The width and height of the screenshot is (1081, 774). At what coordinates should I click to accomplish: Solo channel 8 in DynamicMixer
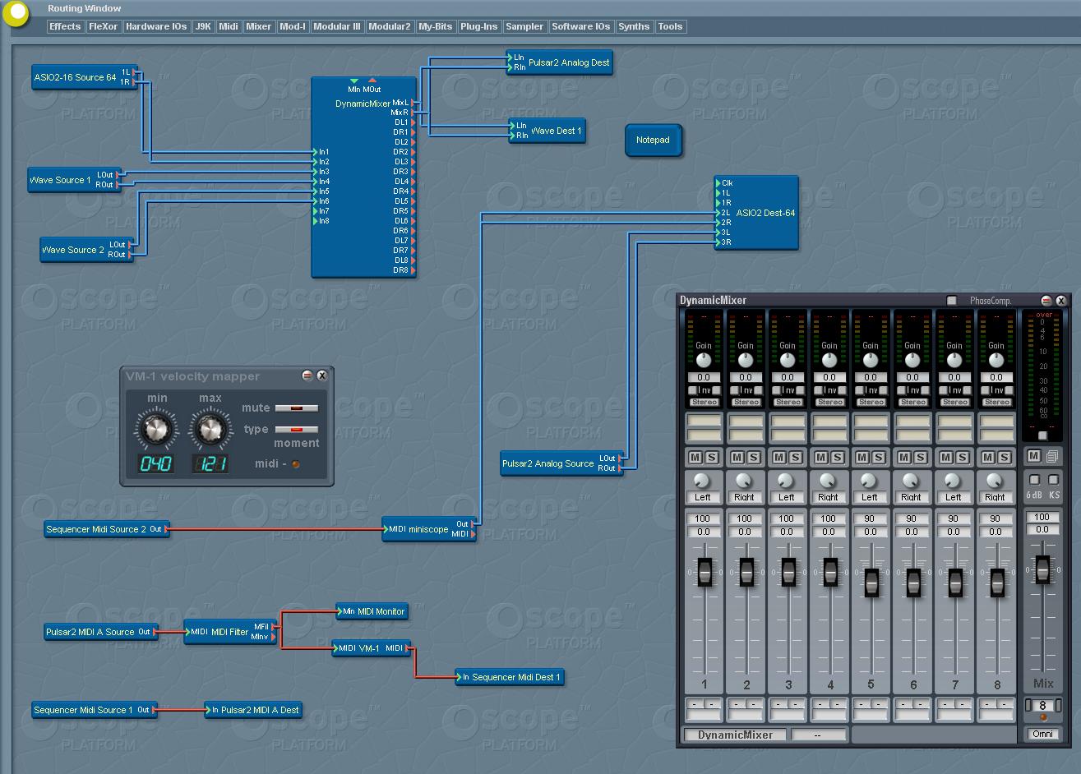pyautogui.click(x=1005, y=458)
